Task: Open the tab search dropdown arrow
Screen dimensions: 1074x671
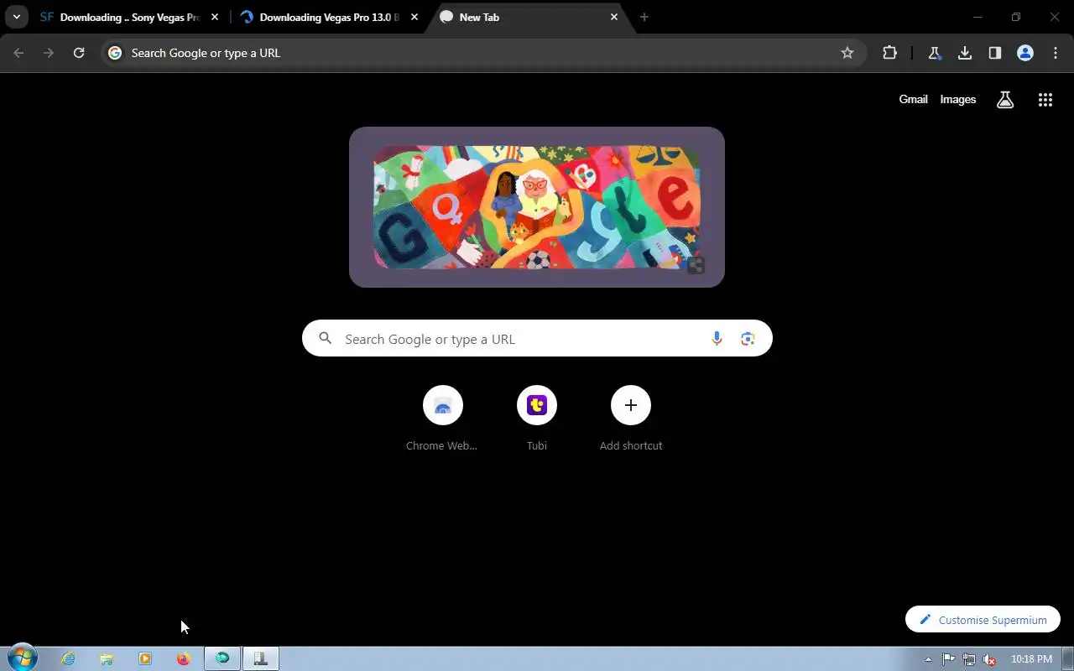Action: tap(16, 17)
